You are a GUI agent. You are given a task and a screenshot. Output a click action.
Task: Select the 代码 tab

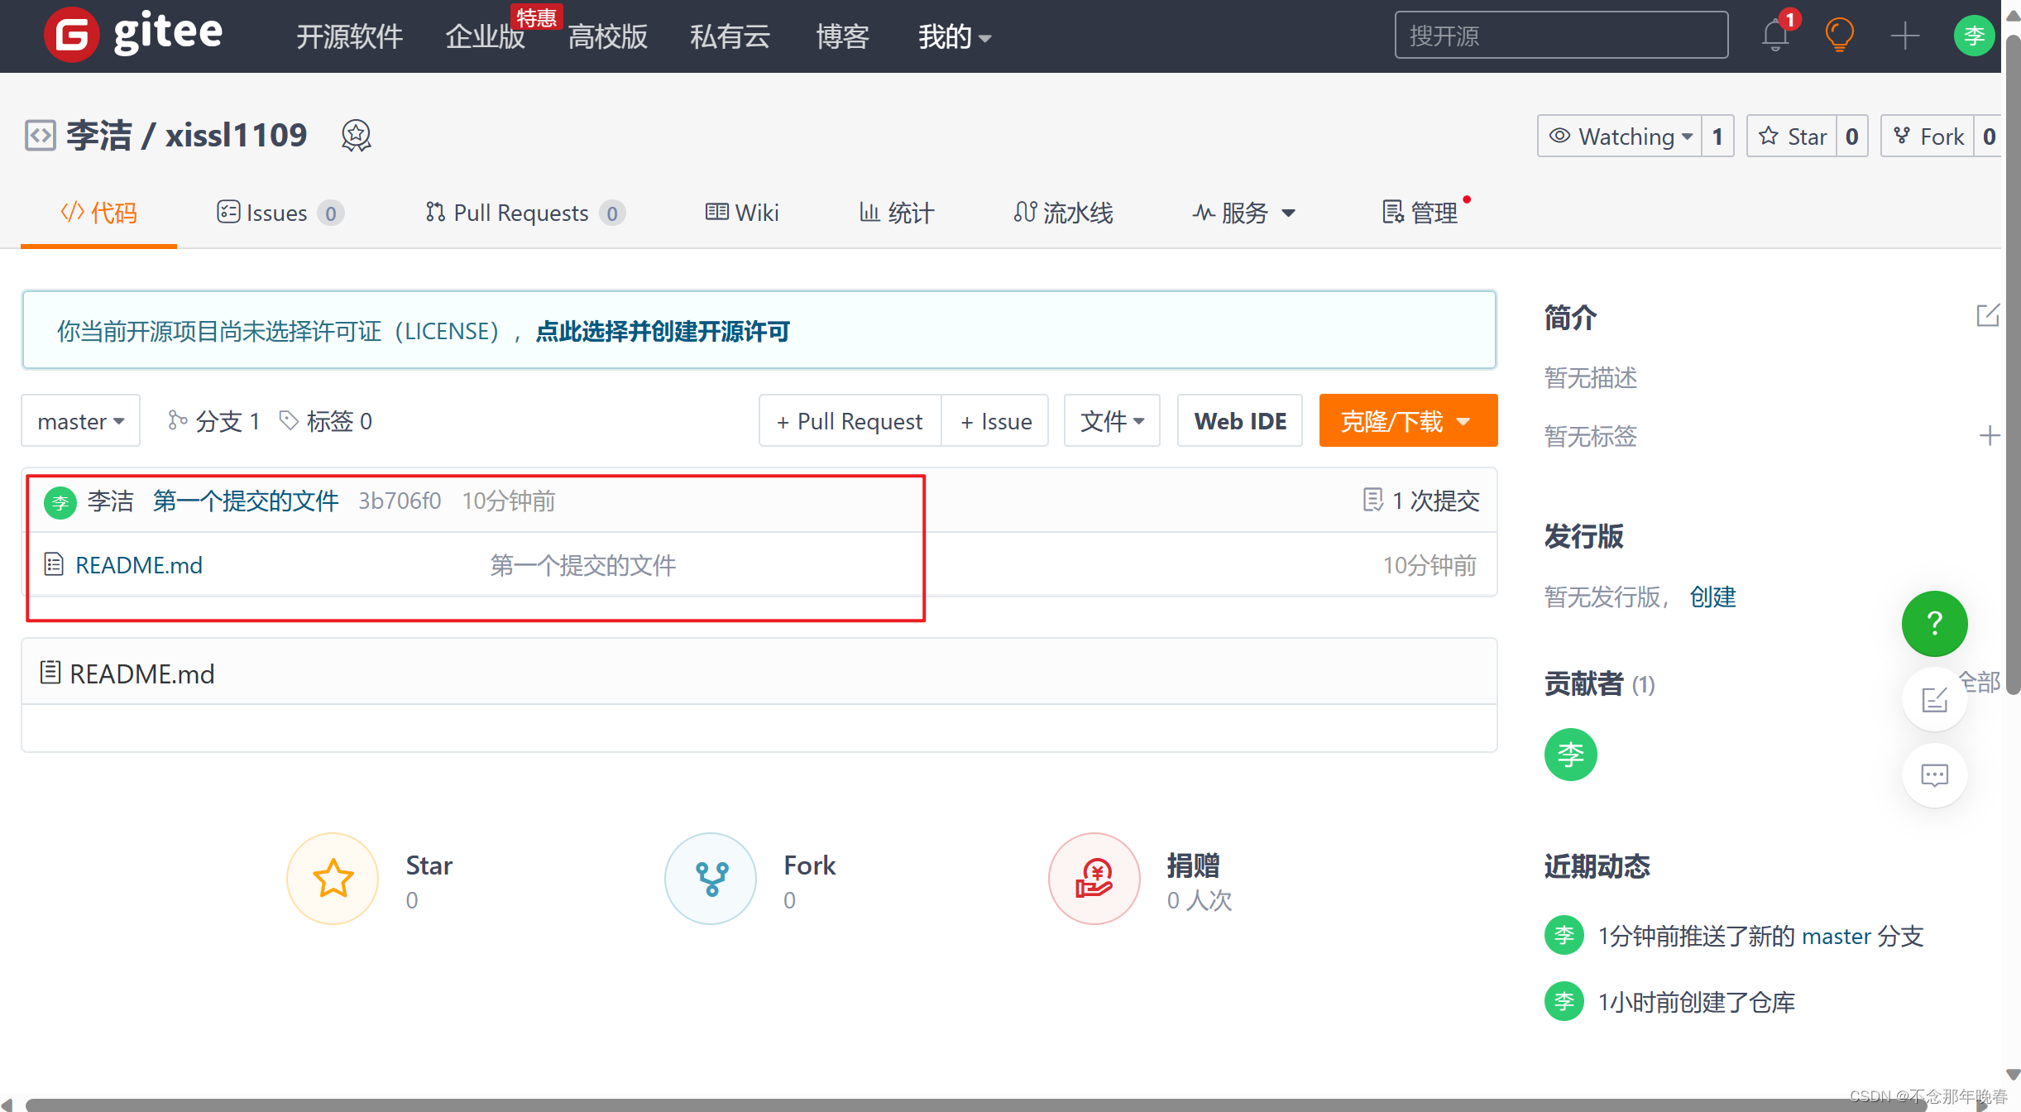[x=98, y=213]
